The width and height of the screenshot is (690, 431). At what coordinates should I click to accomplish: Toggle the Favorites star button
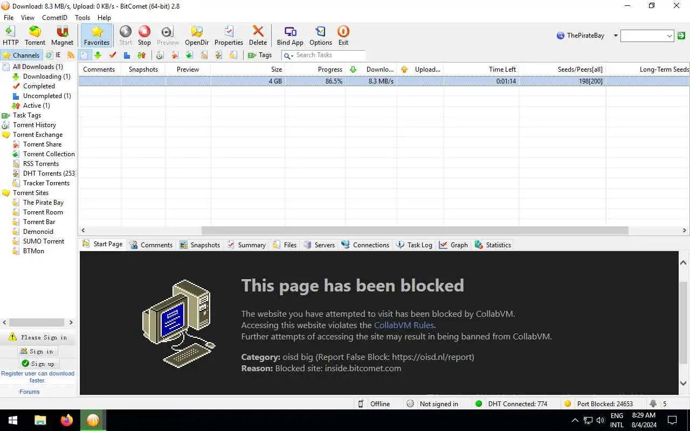[x=97, y=36]
